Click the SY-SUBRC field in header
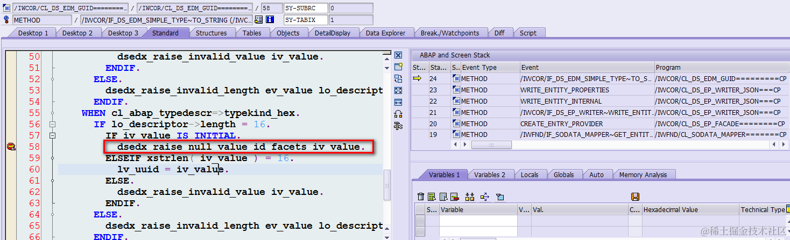 coord(305,8)
